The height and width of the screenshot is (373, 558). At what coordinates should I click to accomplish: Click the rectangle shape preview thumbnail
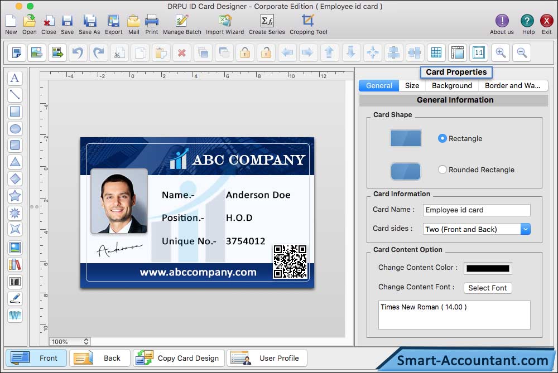point(405,138)
